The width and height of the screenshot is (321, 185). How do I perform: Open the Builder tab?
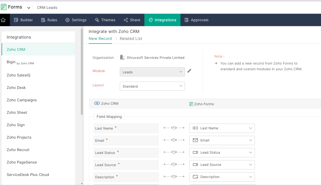[23, 20]
